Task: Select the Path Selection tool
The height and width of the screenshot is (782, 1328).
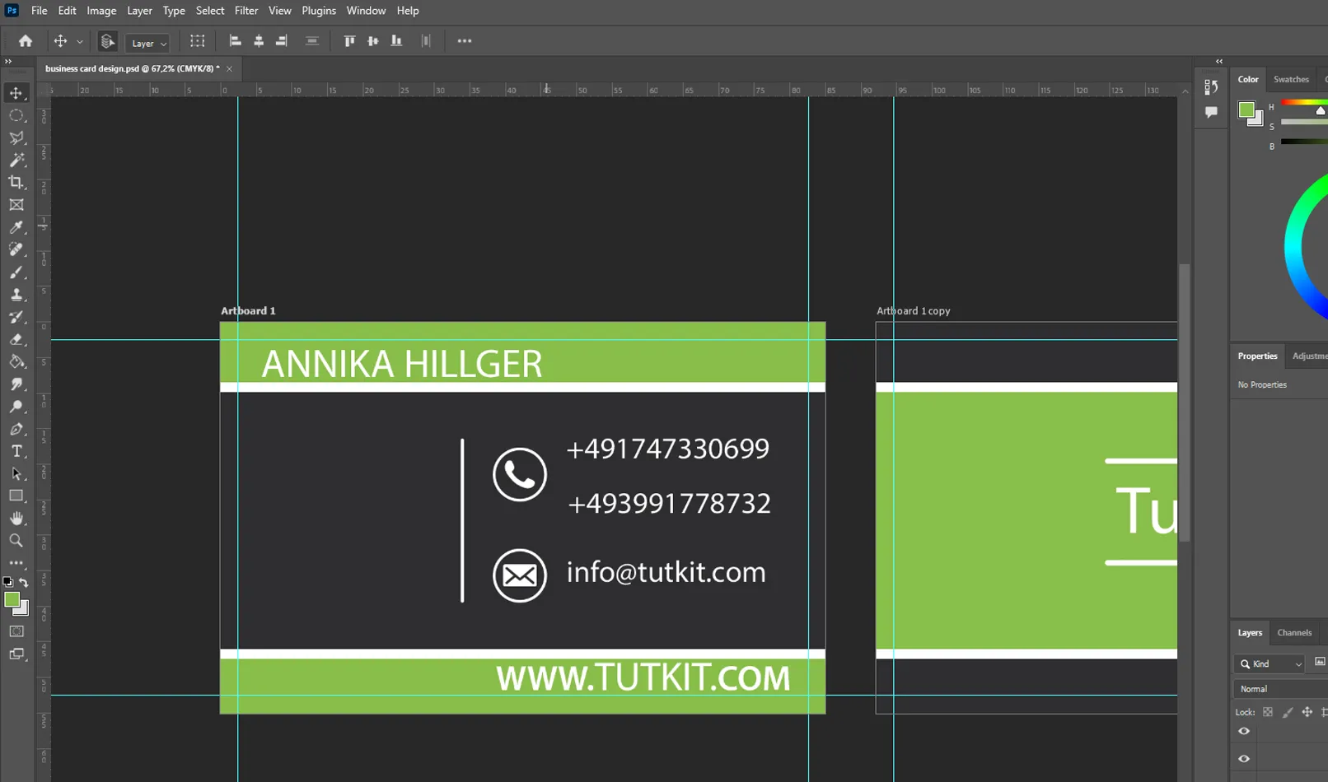Action: click(x=16, y=473)
